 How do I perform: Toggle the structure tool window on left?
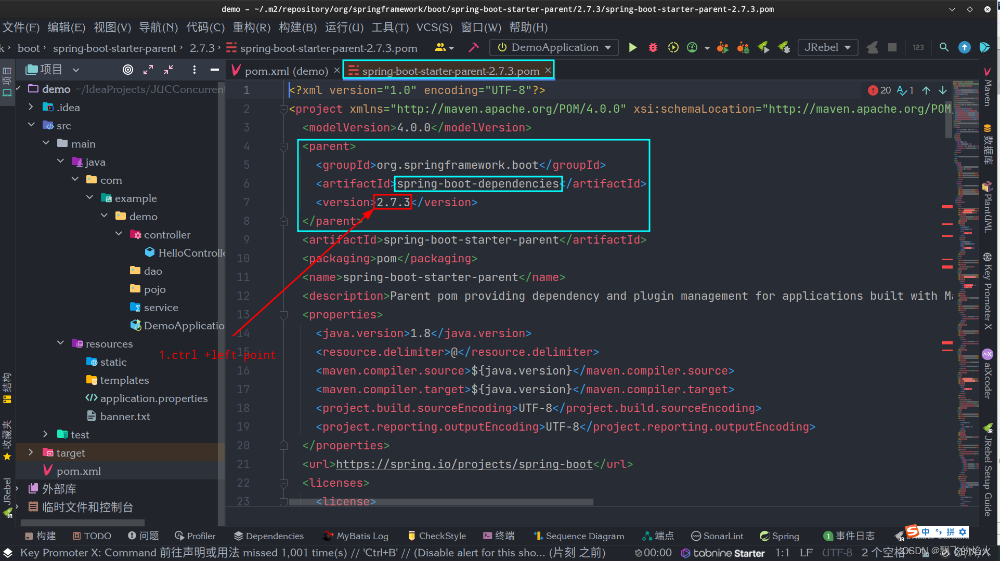pyautogui.click(x=7, y=389)
